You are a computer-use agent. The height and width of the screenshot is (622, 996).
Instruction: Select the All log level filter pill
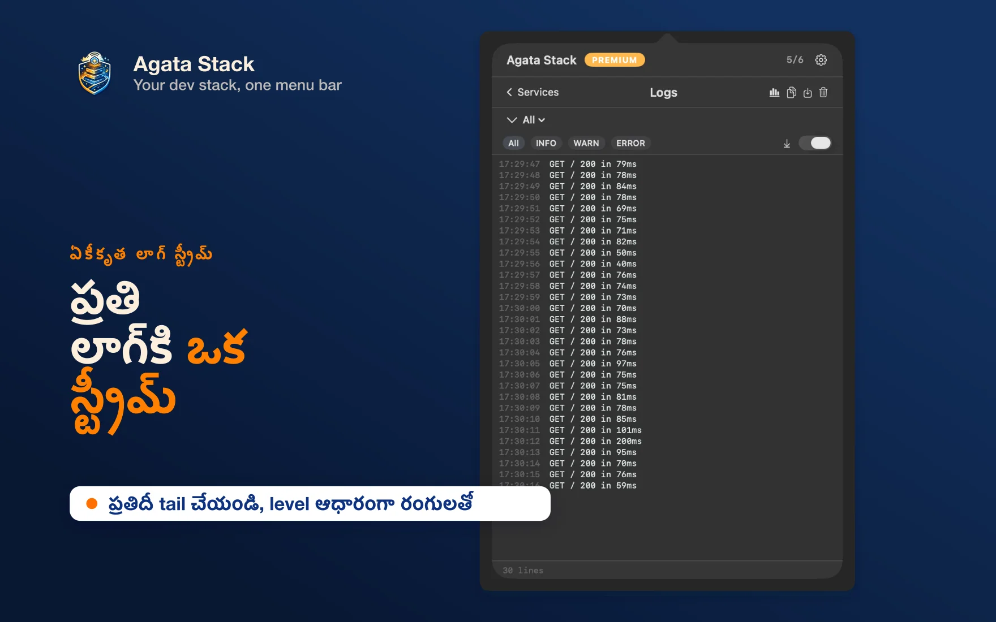pos(513,143)
